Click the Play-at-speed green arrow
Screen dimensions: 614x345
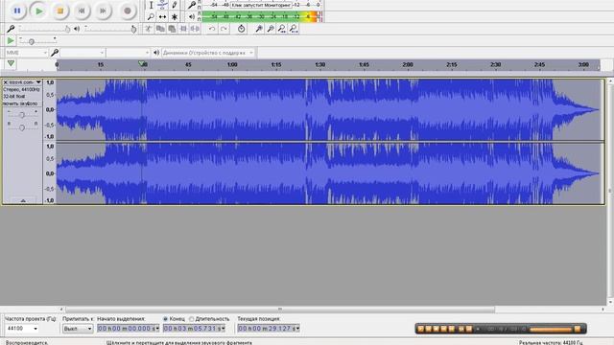click(x=11, y=40)
